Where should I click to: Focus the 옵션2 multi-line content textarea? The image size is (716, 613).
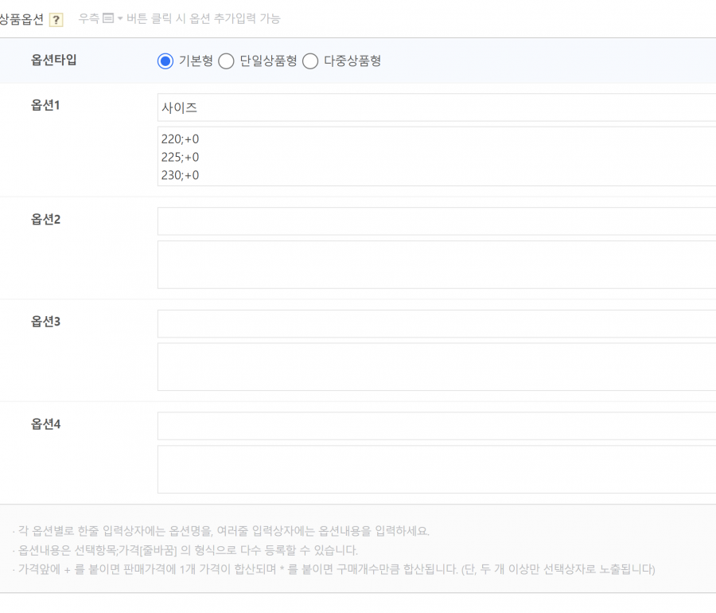click(436, 264)
